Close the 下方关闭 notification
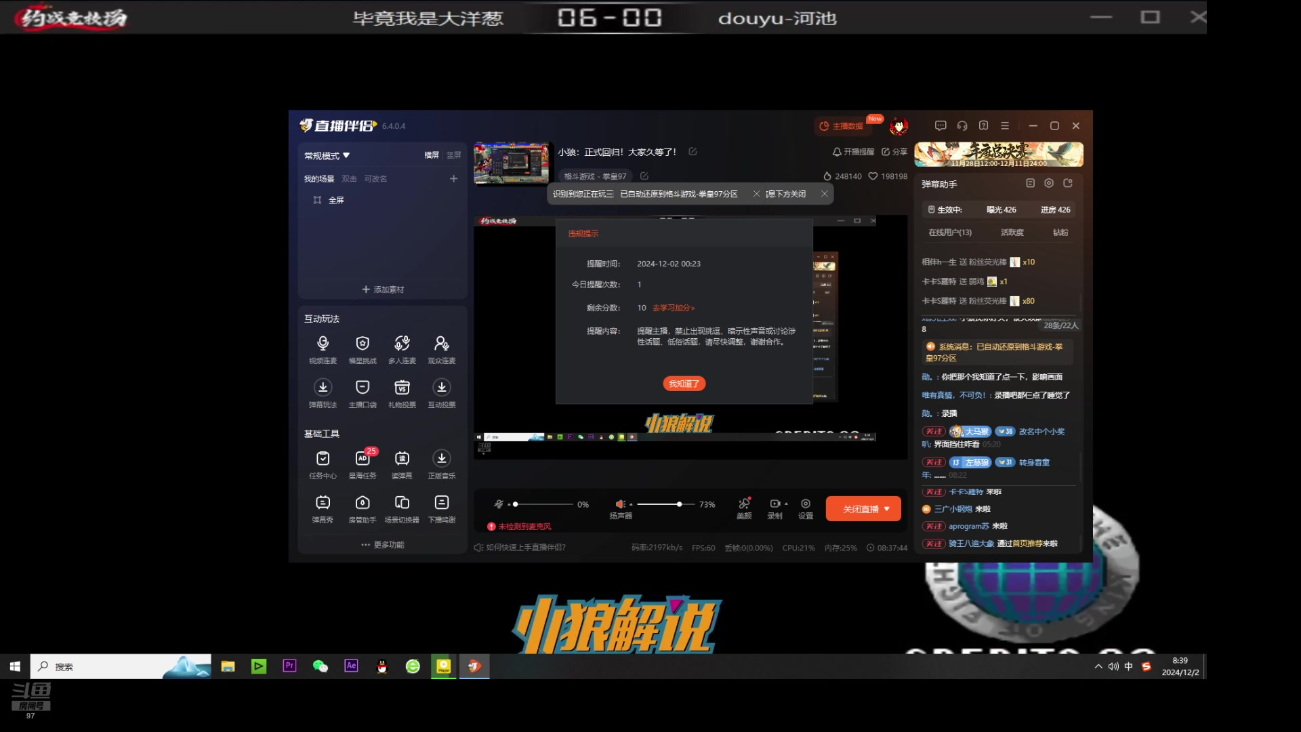The width and height of the screenshot is (1301, 732). pos(824,194)
